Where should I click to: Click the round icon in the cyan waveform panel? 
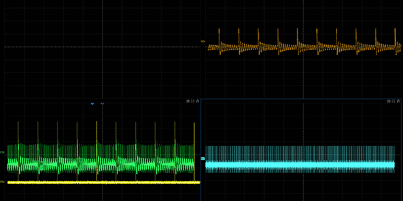389,101
